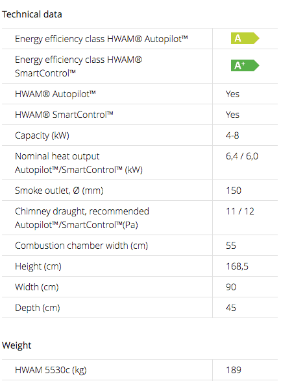
Task: Select the 168,5 height value
Action: coord(237,266)
